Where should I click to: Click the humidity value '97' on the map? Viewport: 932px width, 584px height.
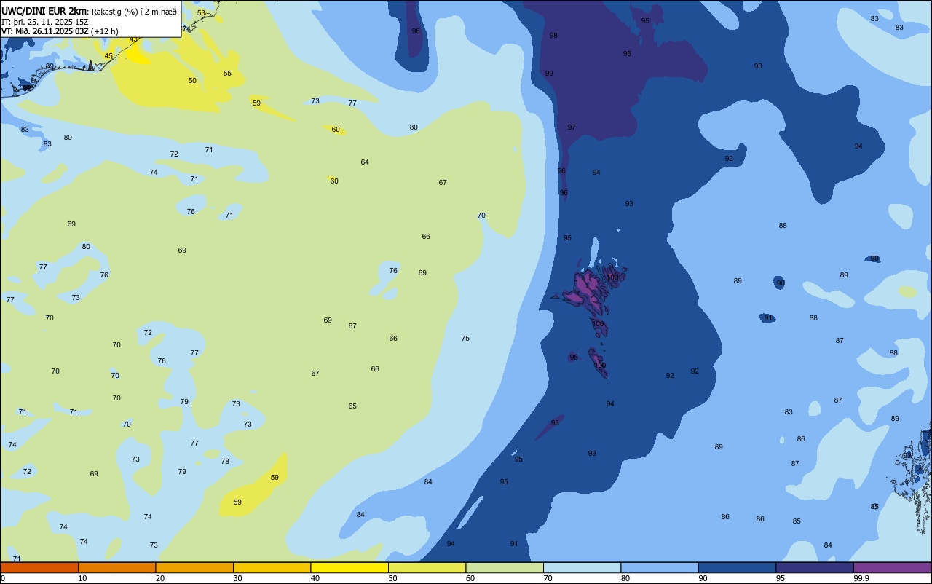572,127
